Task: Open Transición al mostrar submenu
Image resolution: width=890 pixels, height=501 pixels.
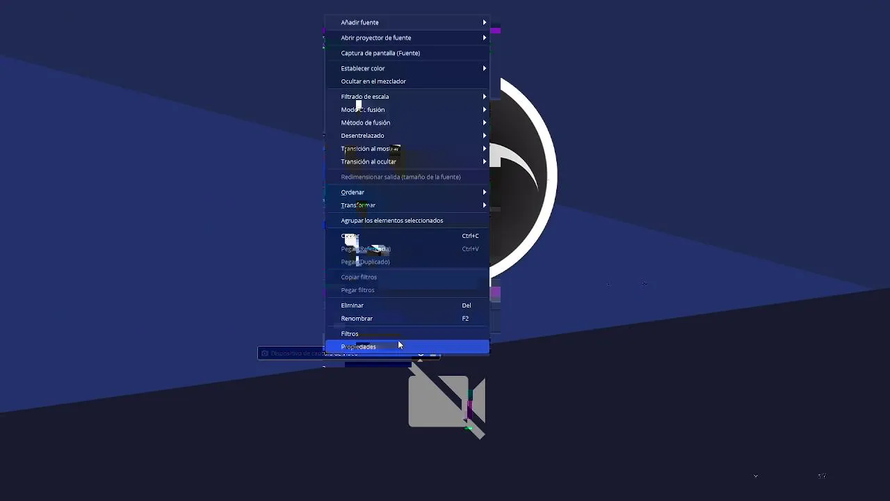Action: click(x=407, y=149)
